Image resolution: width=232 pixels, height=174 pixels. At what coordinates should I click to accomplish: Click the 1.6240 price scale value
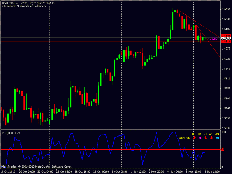pyautogui.click(x=226, y=19)
